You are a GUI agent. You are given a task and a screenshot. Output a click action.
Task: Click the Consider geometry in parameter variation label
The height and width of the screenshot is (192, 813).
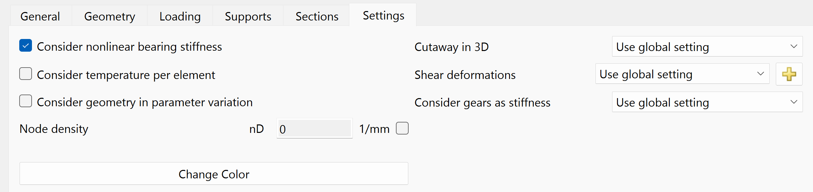click(x=145, y=102)
